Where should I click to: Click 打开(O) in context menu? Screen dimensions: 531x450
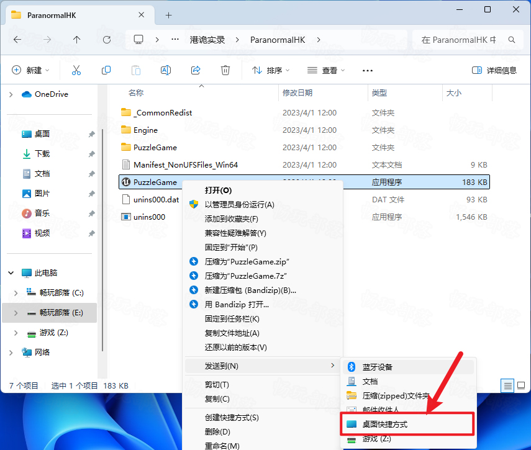263,190
